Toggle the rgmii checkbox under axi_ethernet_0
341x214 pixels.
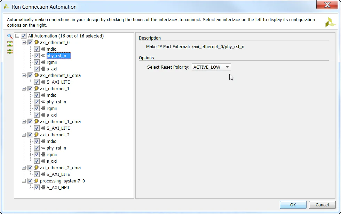coord(37,62)
